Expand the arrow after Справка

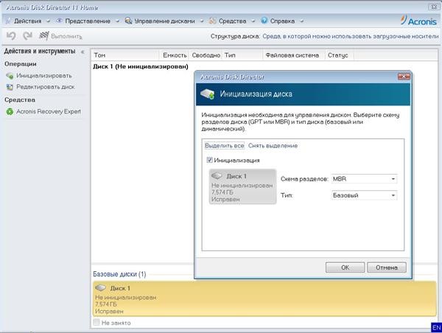[301, 21]
